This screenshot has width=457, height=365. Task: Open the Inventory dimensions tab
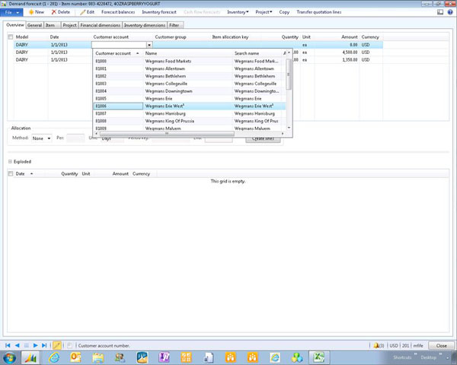tap(145, 25)
